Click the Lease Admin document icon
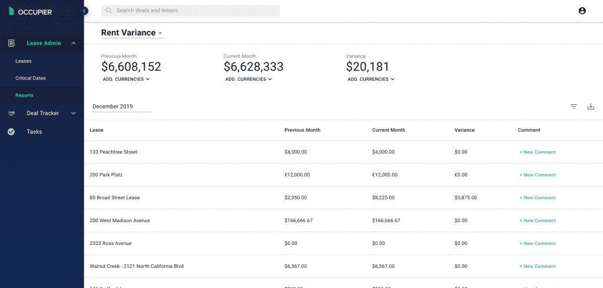 point(11,43)
